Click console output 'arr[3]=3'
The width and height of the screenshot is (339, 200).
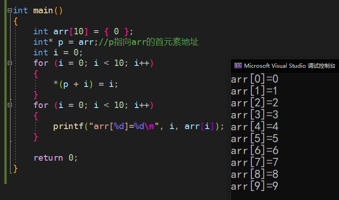tap(255, 114)
